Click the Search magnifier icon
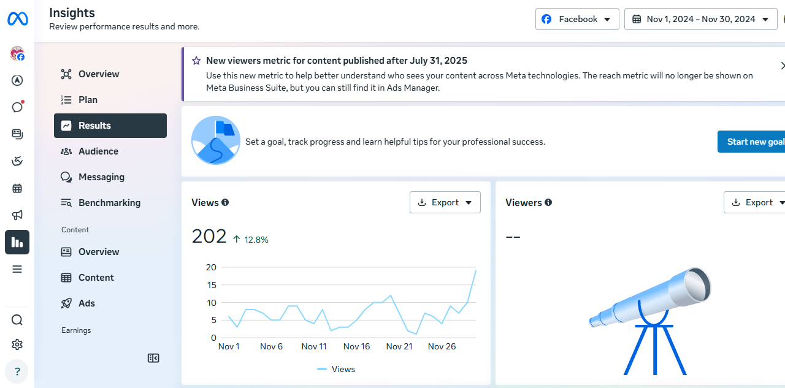This screenshot has height=388, width=785. click(17, 320)
